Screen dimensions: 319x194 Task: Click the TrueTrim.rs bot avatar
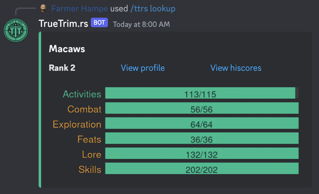coord(16,30)
